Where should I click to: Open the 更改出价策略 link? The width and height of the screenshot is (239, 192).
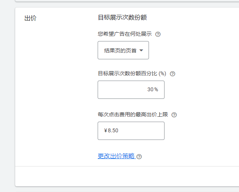[116, 156]
